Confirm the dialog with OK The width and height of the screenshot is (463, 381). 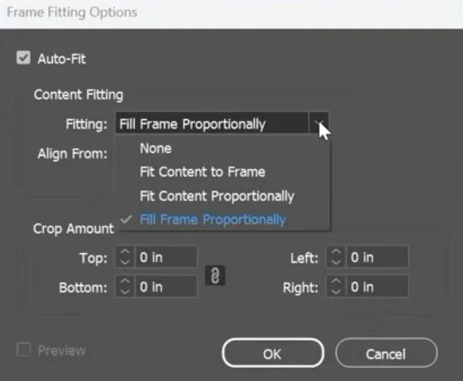(x=273, y=353)
